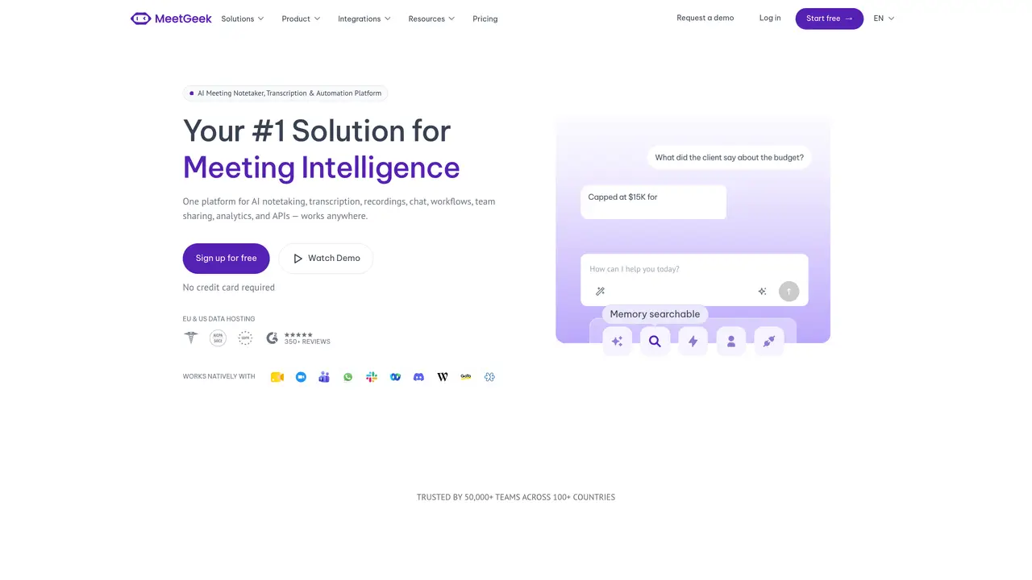
Task: Click 'TRUSTED BY 50,000+ TEAMS' text
Action: click(516, 498)
